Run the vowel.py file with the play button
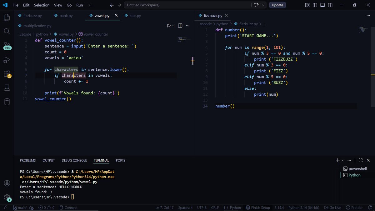 (168, 25)
